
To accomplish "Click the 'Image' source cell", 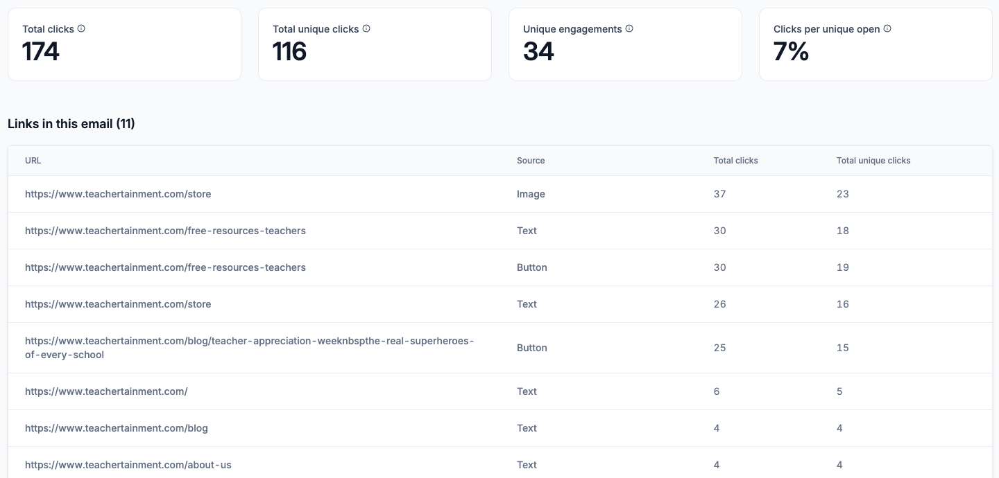I will (531, 194).
